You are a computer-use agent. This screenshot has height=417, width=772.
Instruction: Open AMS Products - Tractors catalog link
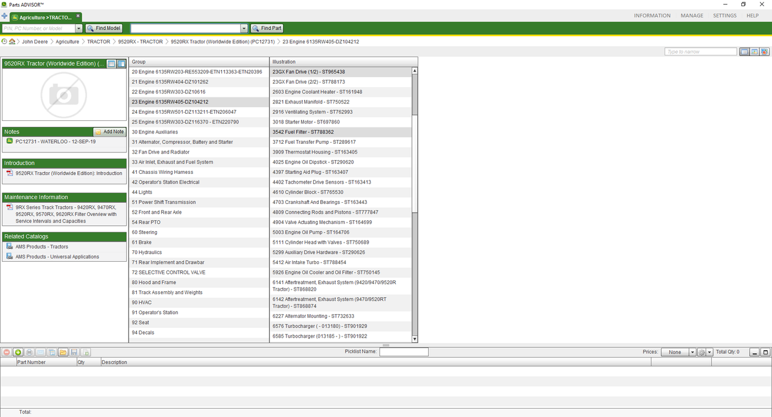(x=42, y=247)
